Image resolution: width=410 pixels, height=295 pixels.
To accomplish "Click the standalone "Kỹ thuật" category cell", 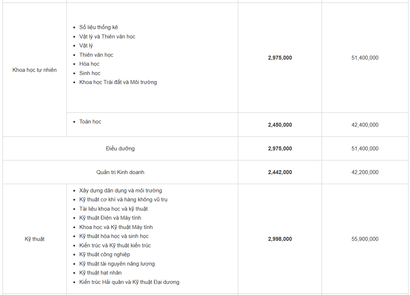I will pos(34,239).
